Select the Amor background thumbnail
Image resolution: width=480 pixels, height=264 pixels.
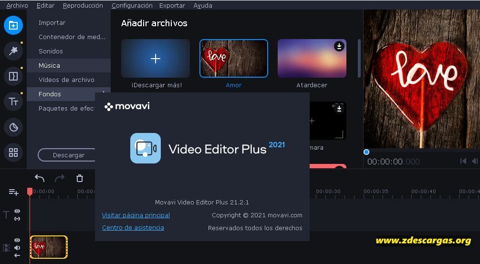[x=234, y=59]
